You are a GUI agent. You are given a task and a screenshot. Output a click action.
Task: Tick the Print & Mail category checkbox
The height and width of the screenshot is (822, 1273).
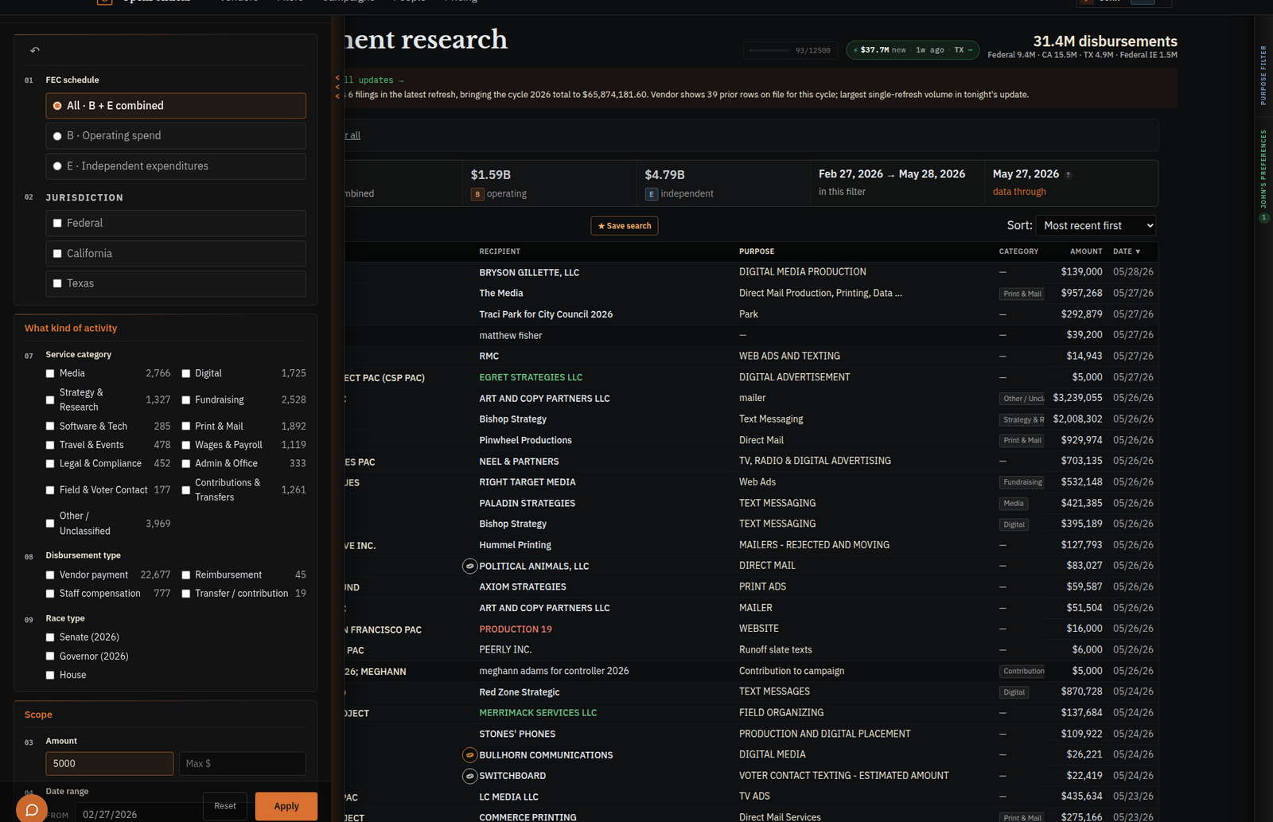point(185,427)
